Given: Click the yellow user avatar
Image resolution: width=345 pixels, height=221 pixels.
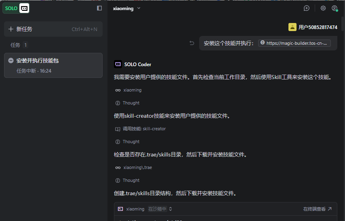Looking at the screenshot, I should pyautogui.click(x=292, y=27).
